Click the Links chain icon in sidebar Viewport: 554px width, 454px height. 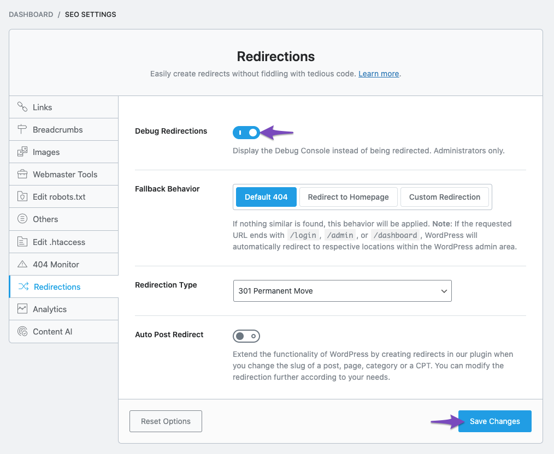pyautogui.click(x=22, y=107)
